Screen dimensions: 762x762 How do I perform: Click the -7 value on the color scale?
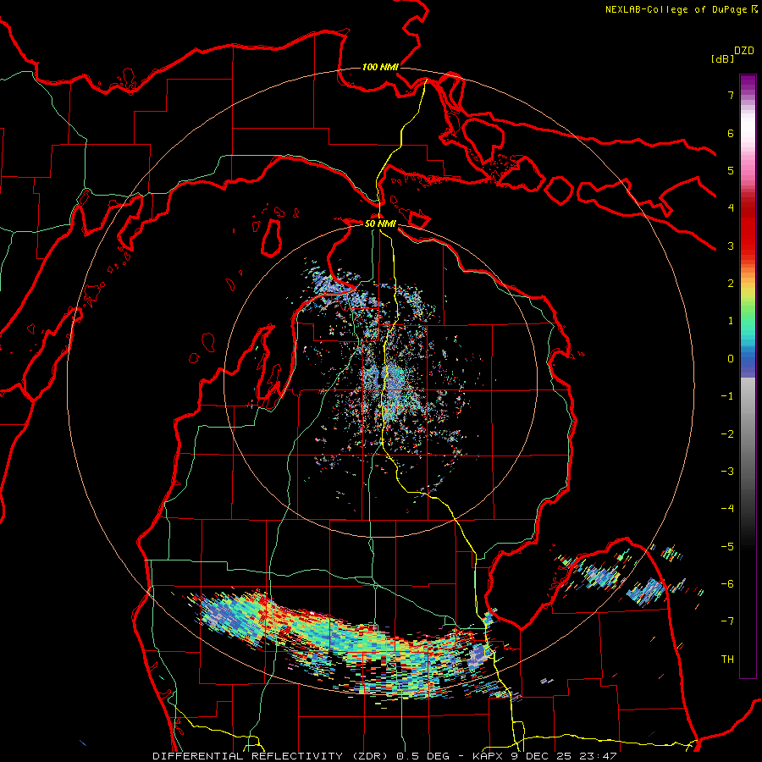727,621
